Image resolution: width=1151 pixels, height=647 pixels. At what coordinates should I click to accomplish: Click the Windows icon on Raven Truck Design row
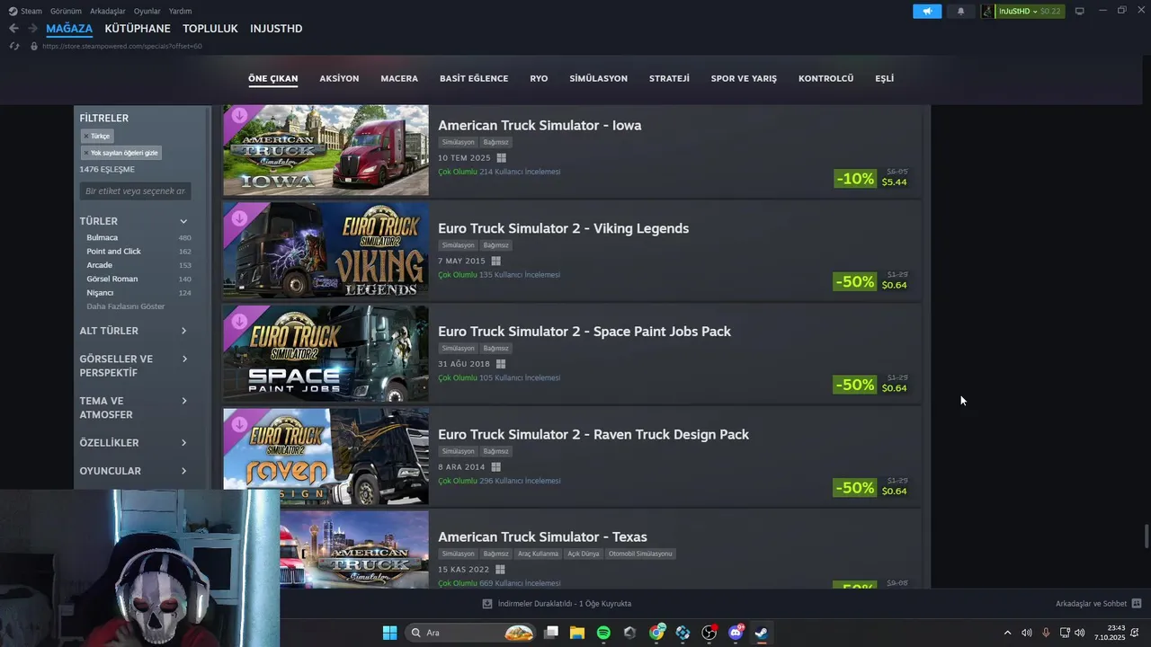click(x=495, y=467)
